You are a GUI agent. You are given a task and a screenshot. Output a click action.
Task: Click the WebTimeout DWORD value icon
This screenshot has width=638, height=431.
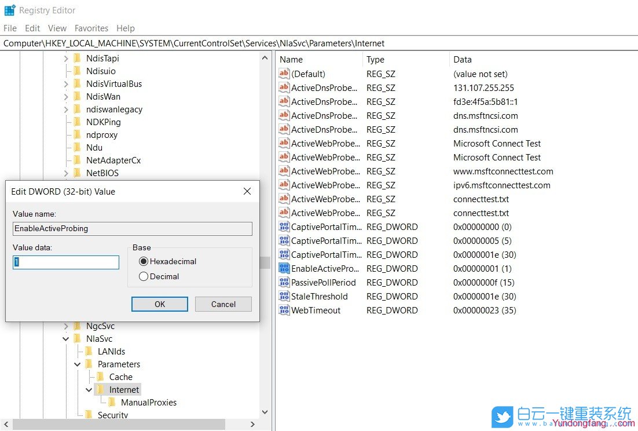click(x=284, y=311)
